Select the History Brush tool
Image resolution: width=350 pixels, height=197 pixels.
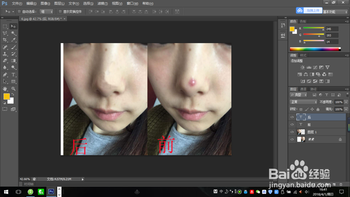[13, 54]
